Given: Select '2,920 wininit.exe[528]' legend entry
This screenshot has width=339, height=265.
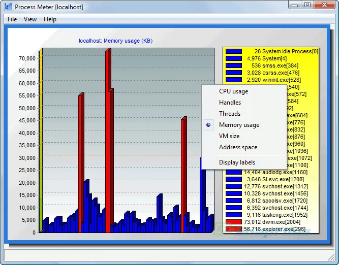Looking at the screenshot, I should click(x=274, y=80).
